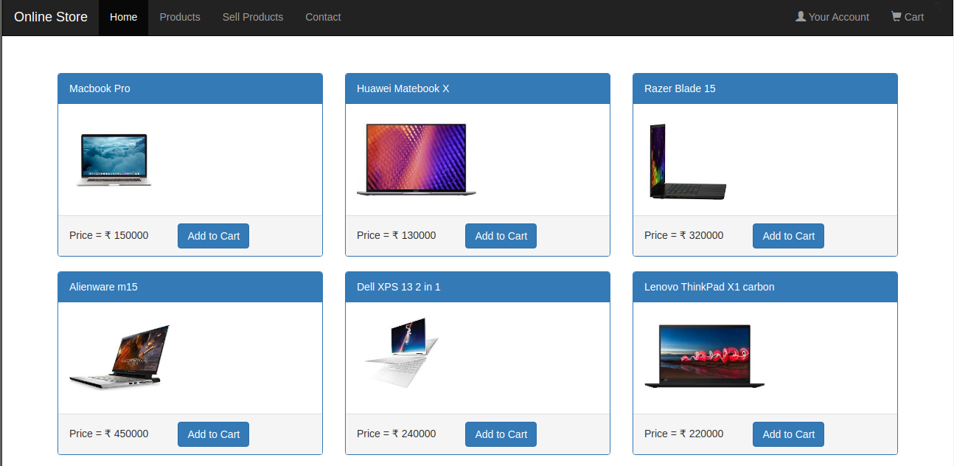Add Razer Blade 15 to cart
This screenshot has height=466, width=954.
tap(788, 236)
